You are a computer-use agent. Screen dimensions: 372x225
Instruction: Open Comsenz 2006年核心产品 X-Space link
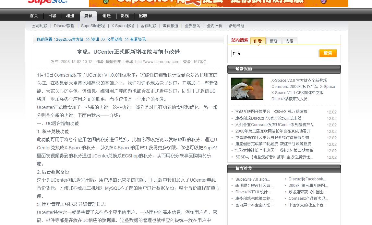(x=303, y=87)
